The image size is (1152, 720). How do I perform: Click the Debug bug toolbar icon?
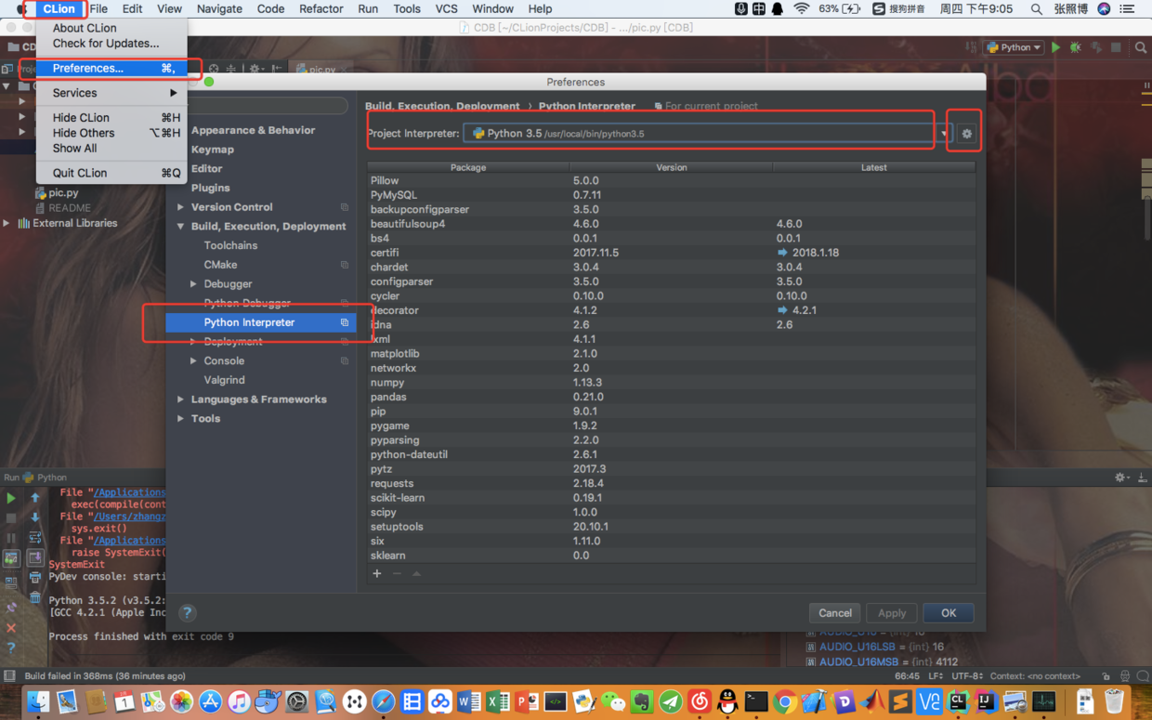1076,47
